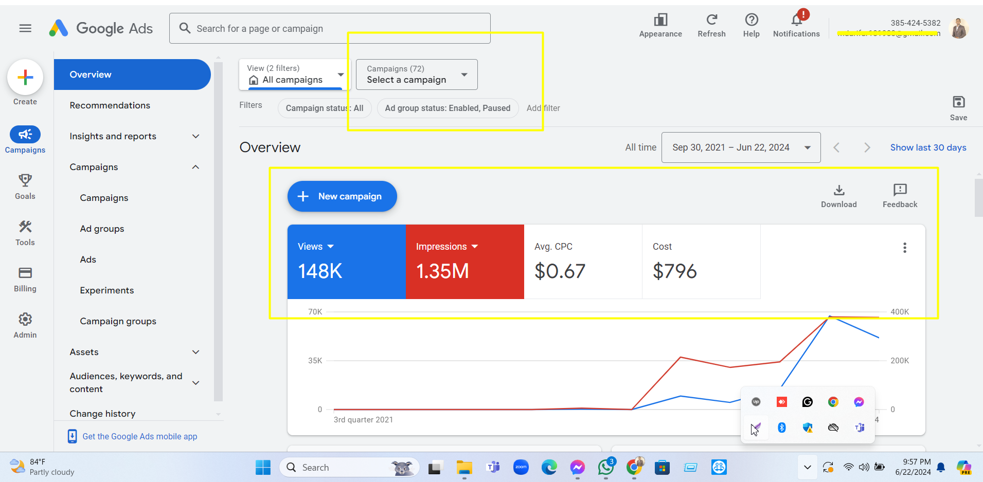Open the Select a campaign dropdown

417,75
